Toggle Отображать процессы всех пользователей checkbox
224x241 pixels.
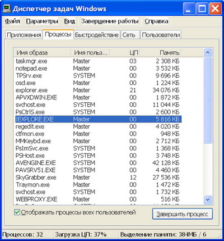click(x=17, y=212)
